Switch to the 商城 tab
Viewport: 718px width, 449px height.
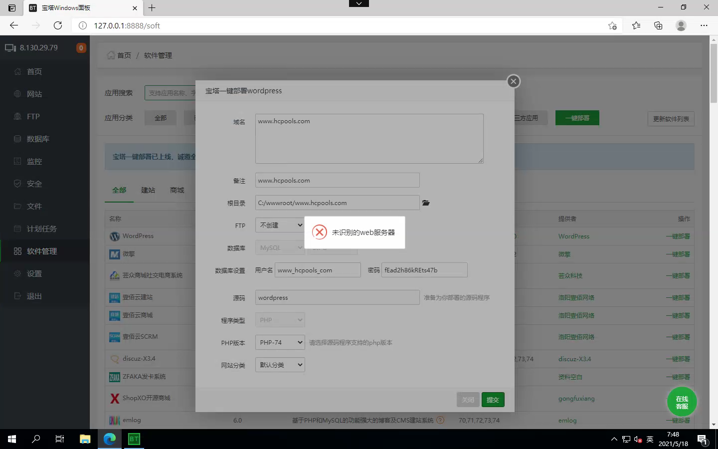(177, 190)
